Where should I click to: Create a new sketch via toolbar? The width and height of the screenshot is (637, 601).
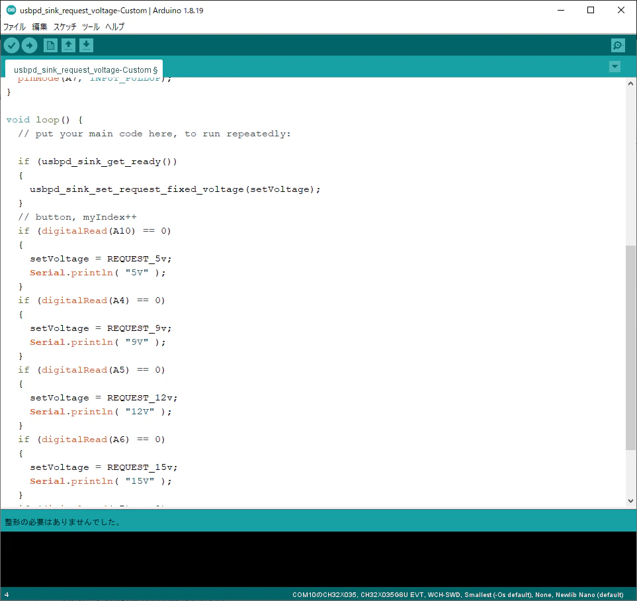coord(50,46)
